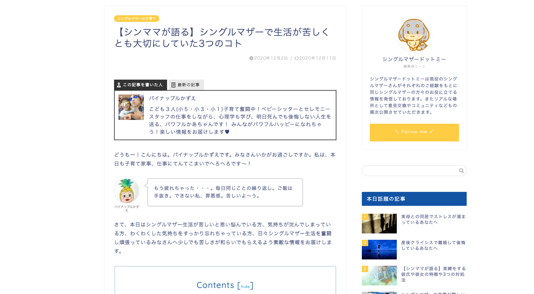Viewport: 534px width, 294px height.
Task: Click the refresh icon before updated date
Action: click(x=296, y=58)
